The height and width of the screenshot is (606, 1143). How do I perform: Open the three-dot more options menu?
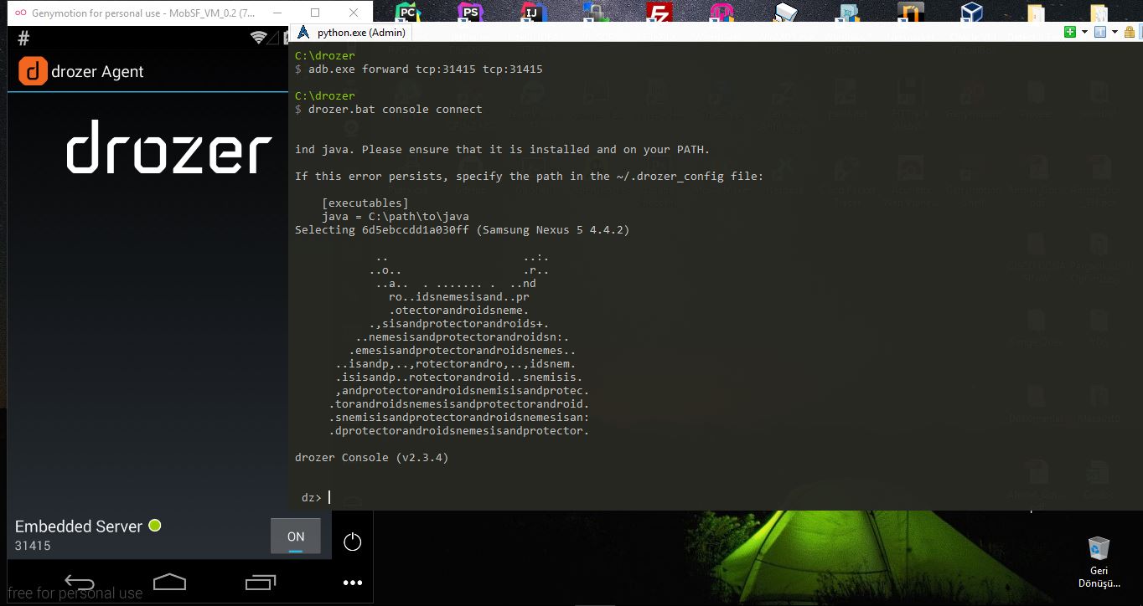tap(353, 583)
